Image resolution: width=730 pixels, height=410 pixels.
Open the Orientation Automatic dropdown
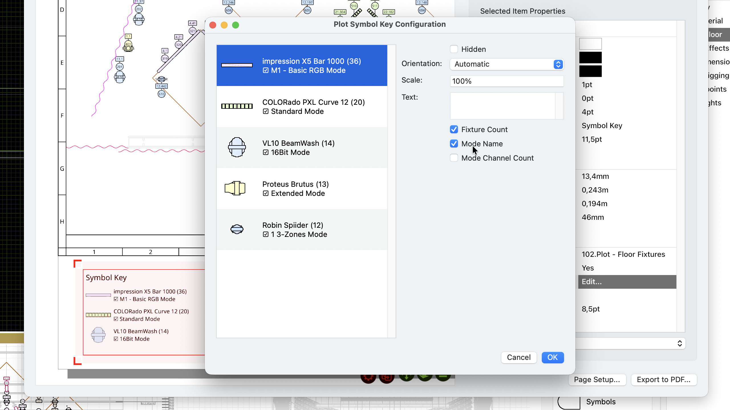pos(506,64)
